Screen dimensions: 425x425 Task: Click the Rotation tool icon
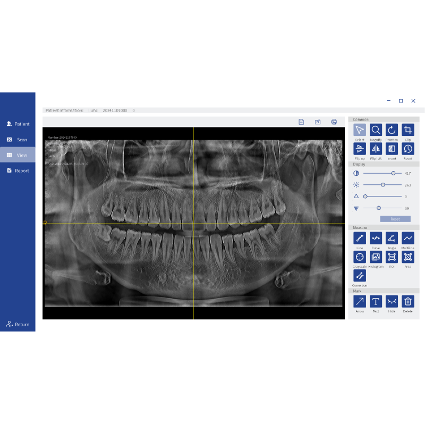click(392, 130)
